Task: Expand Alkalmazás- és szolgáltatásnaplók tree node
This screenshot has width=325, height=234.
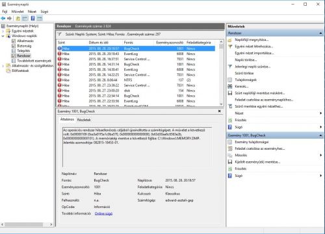Action: tap(3, 65)
